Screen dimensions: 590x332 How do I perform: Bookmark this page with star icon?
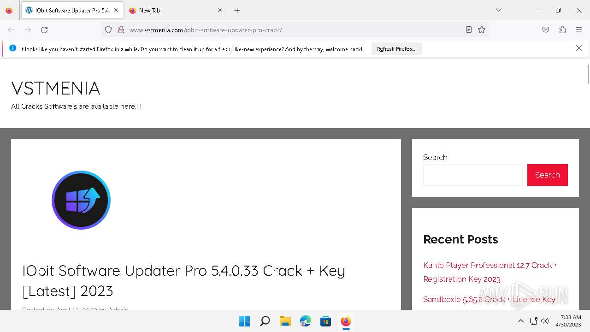click(482, 30)
